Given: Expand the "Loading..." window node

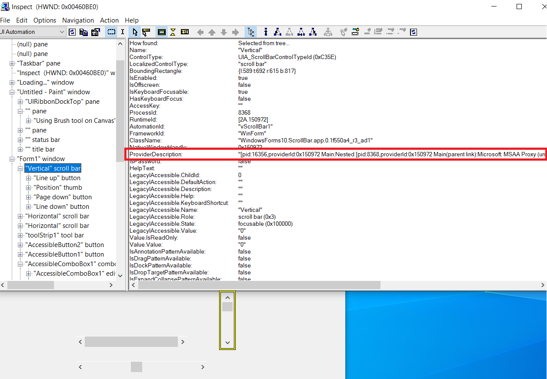Looking at the screenshot, I should tap(12, 82).
